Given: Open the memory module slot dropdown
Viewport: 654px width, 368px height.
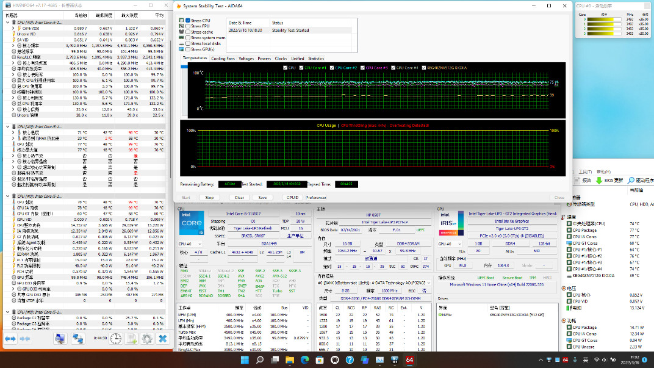Looking at the screenshot, I should (x=374, y=283).
